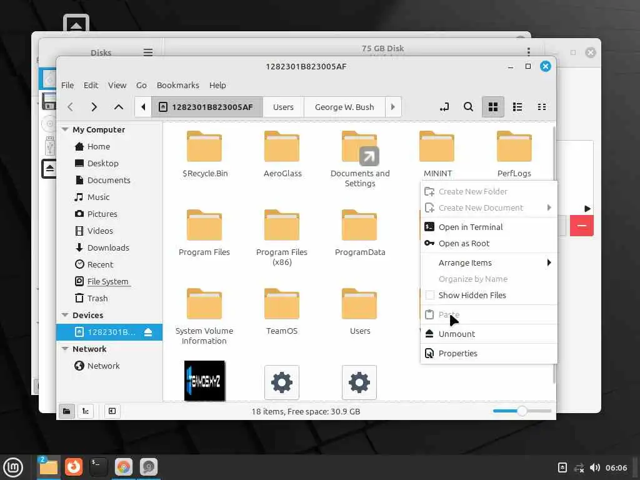Select Unmount in the context menu
640x480 pixels.
coord(489,334)
